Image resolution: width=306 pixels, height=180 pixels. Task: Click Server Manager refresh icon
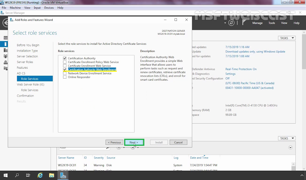(x=231, y=23)
